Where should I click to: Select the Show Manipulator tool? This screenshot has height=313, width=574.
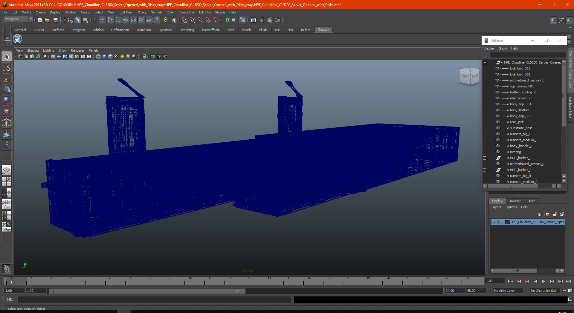click(7, 145)
